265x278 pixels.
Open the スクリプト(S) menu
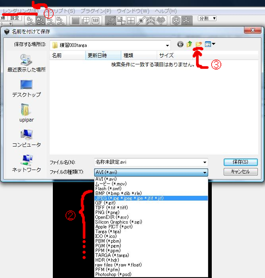click(60, 11)
